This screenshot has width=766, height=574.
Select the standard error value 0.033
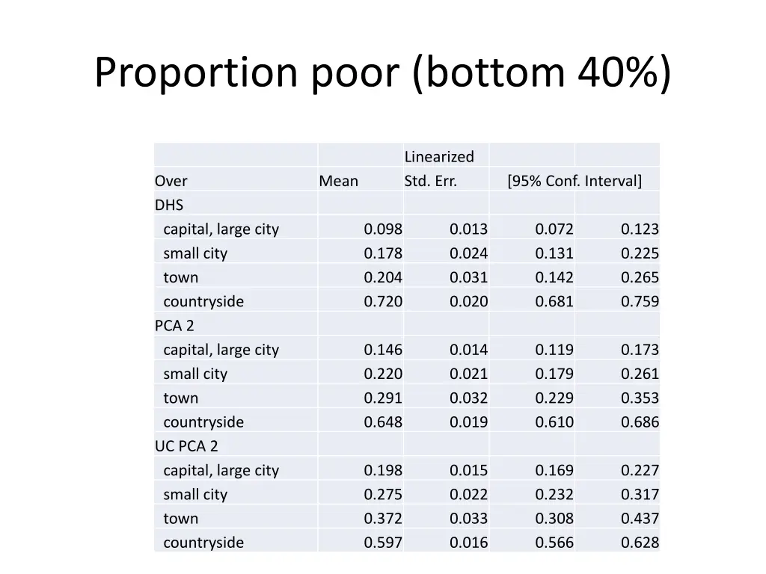[x=468, y=519]
